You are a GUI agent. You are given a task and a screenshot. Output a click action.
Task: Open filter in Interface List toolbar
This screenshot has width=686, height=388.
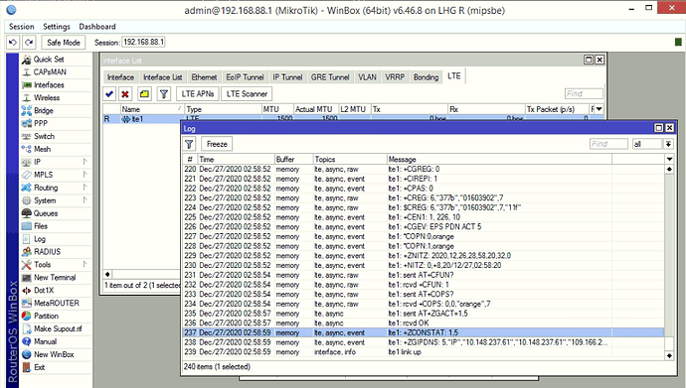[164, 94]
